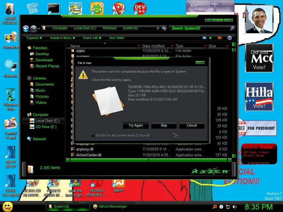The width and height of the screenshot is (283, 212).
Task: Open the red P desktop icon
Action: coord(118,8)
